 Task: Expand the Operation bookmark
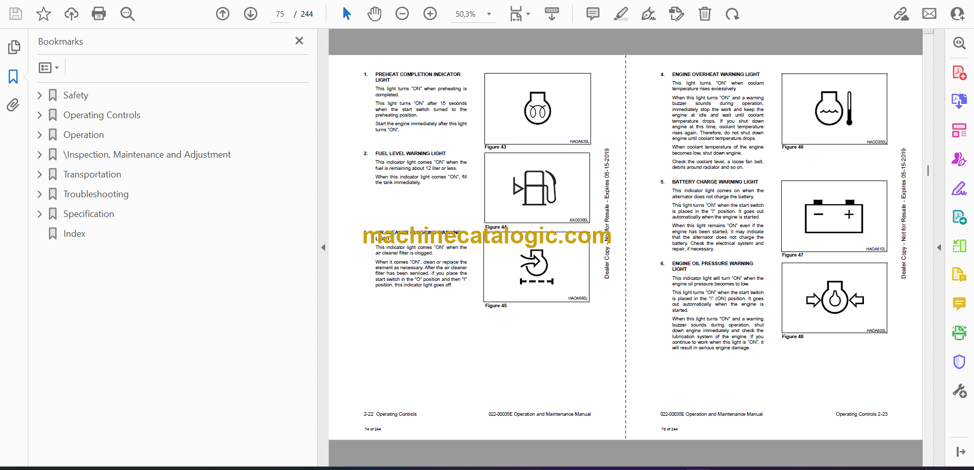[x=40, y=135]
